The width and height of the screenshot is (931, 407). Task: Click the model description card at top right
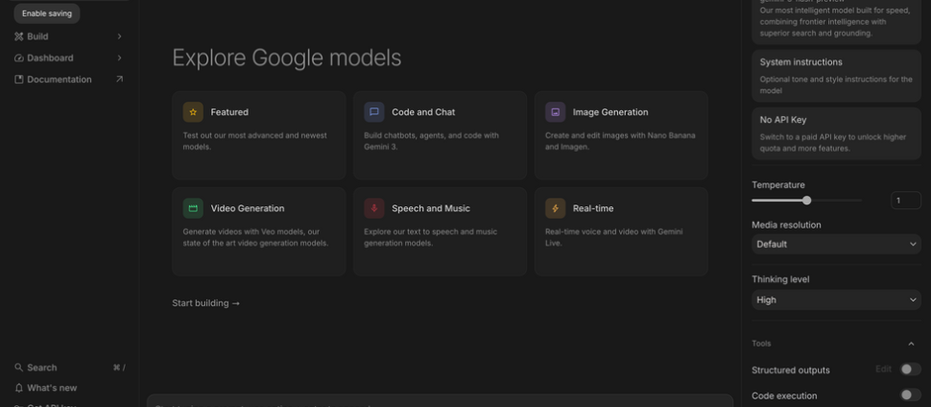click(836, 20)
